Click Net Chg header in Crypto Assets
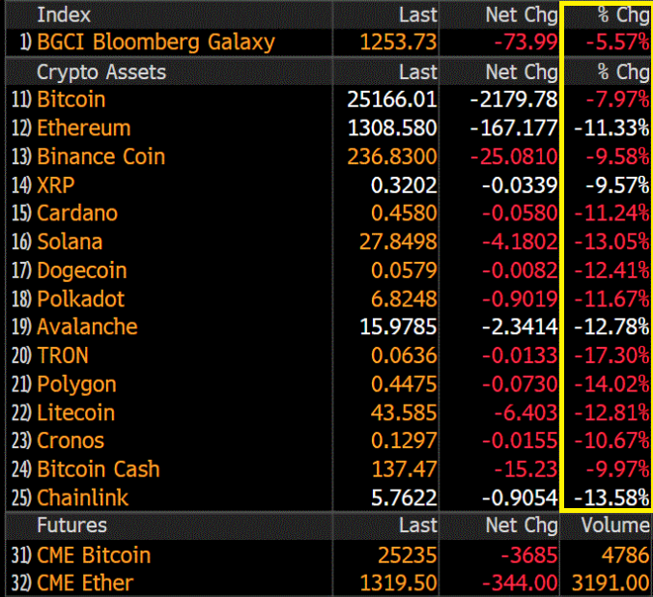This screenshot has width=653, height=597. click(x=522, y=72)
